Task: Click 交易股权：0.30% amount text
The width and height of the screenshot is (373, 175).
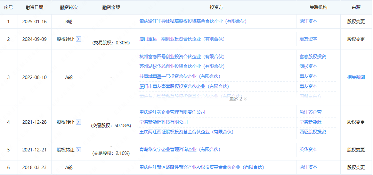Action: [111, 43]
